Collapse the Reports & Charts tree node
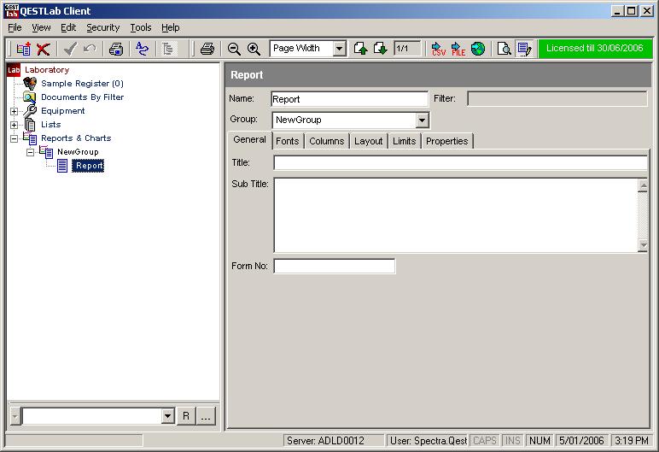The height and width of the screenshot is (452, 659). coord(14,138)
